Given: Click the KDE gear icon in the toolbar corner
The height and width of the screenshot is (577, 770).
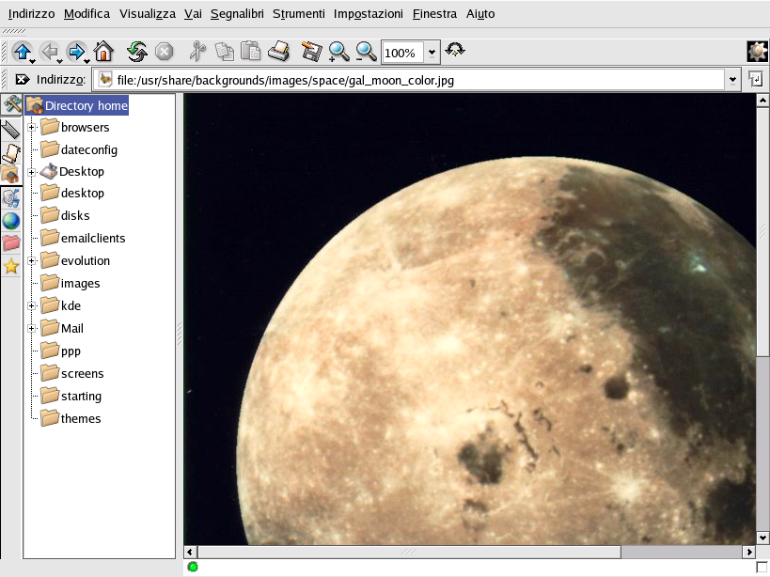Looking at the screenshot, I should (x=757, y=52).
